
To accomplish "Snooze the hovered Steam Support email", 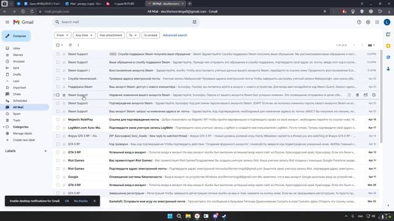I will click(x=374, y=95).
